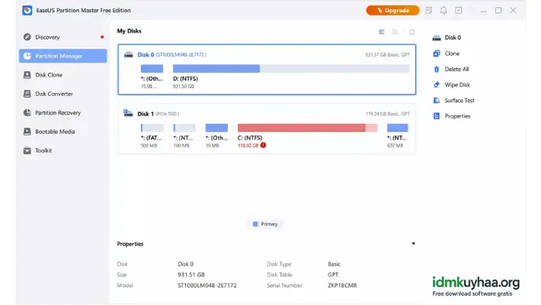Image resolution: width=541 pixels, height=305 pixels.
Task: Open disk Properties from right panel
Action: [x=457, y=116]
